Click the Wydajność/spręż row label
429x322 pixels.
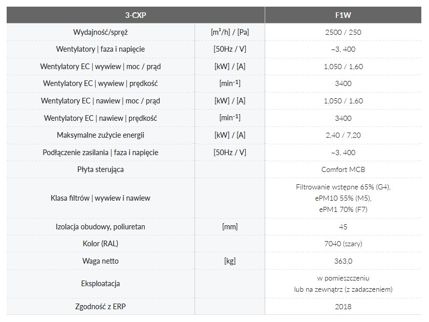pyautogui.click(x=100, y=32)
